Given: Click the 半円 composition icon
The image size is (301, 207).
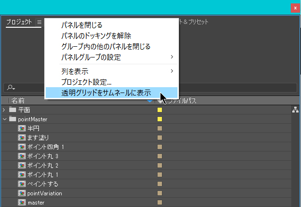Looking at the screenshot, I should click(x=22, y=129).
